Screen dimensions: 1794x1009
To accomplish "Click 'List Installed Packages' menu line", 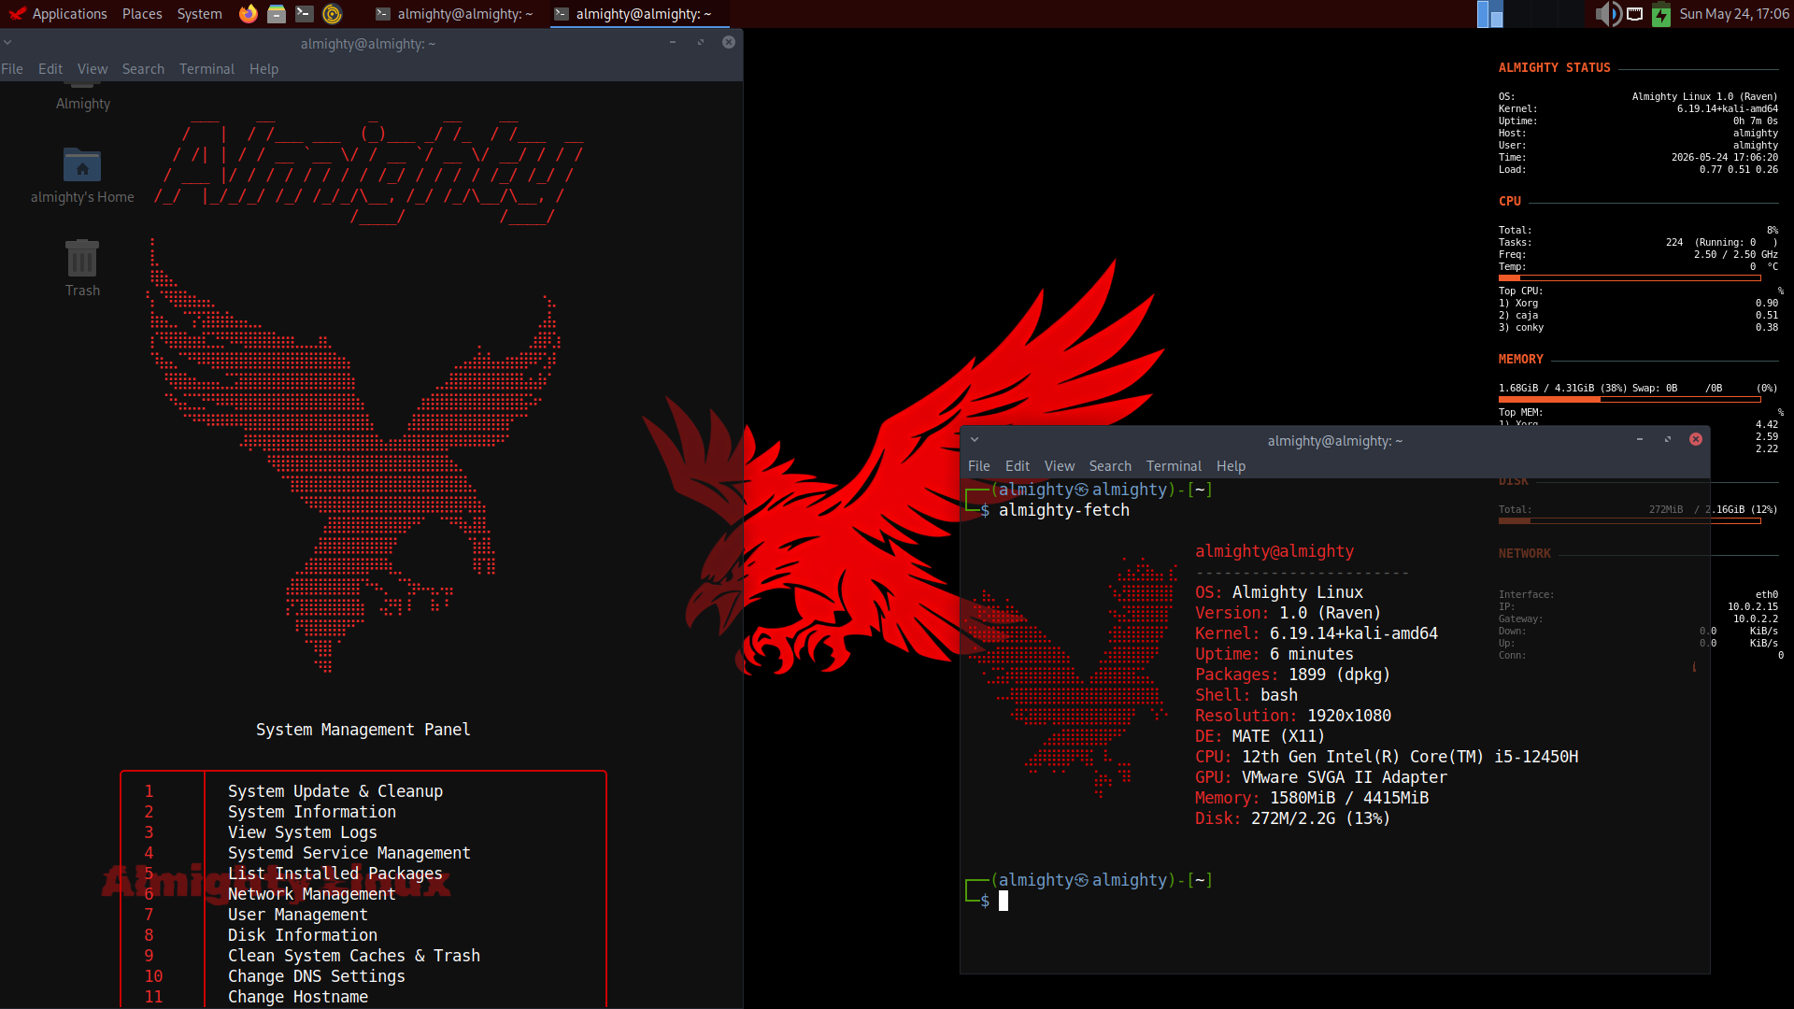I will (335, 874).
